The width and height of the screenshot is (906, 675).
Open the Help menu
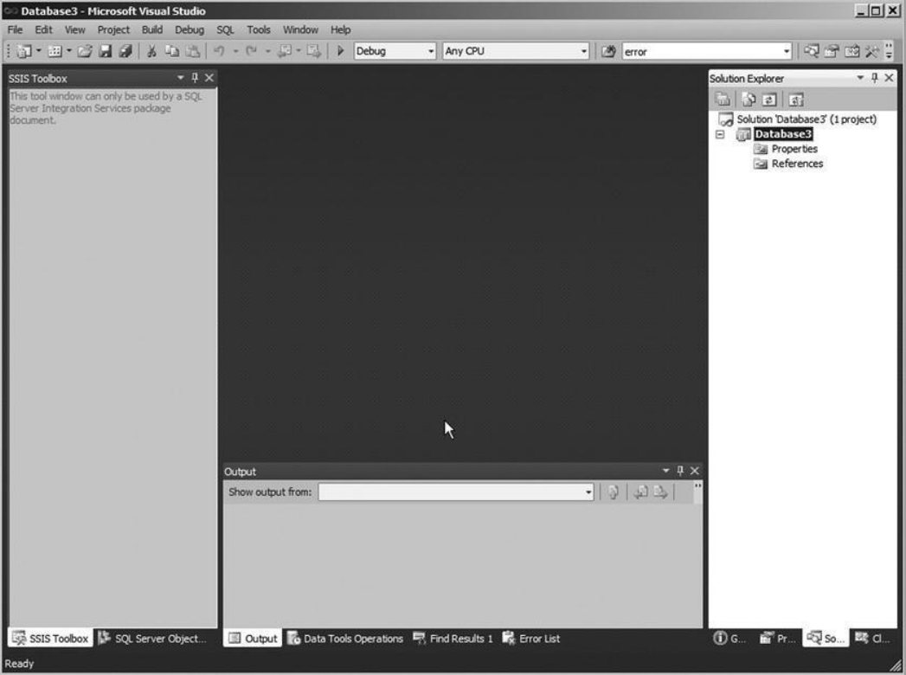[x=340, y=29]
